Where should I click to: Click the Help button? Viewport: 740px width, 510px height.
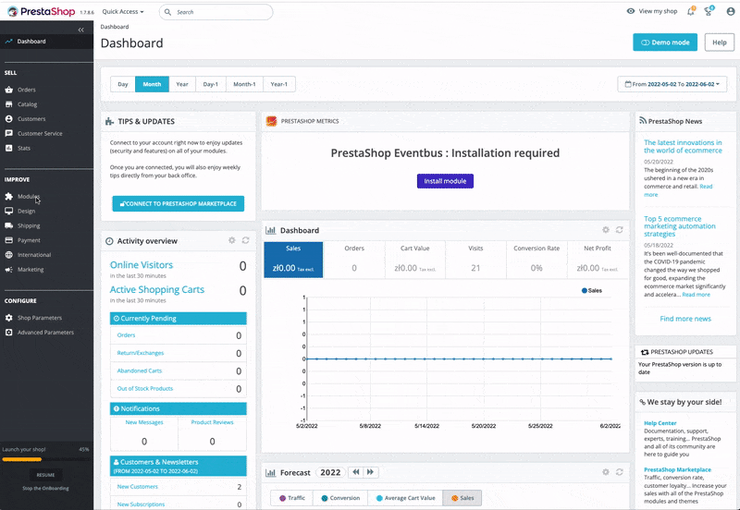click(720, 42)
